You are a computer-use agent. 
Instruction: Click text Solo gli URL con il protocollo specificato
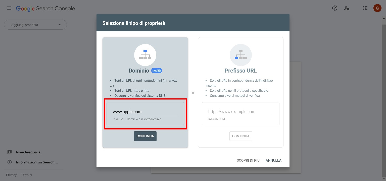tap(239, 91)
